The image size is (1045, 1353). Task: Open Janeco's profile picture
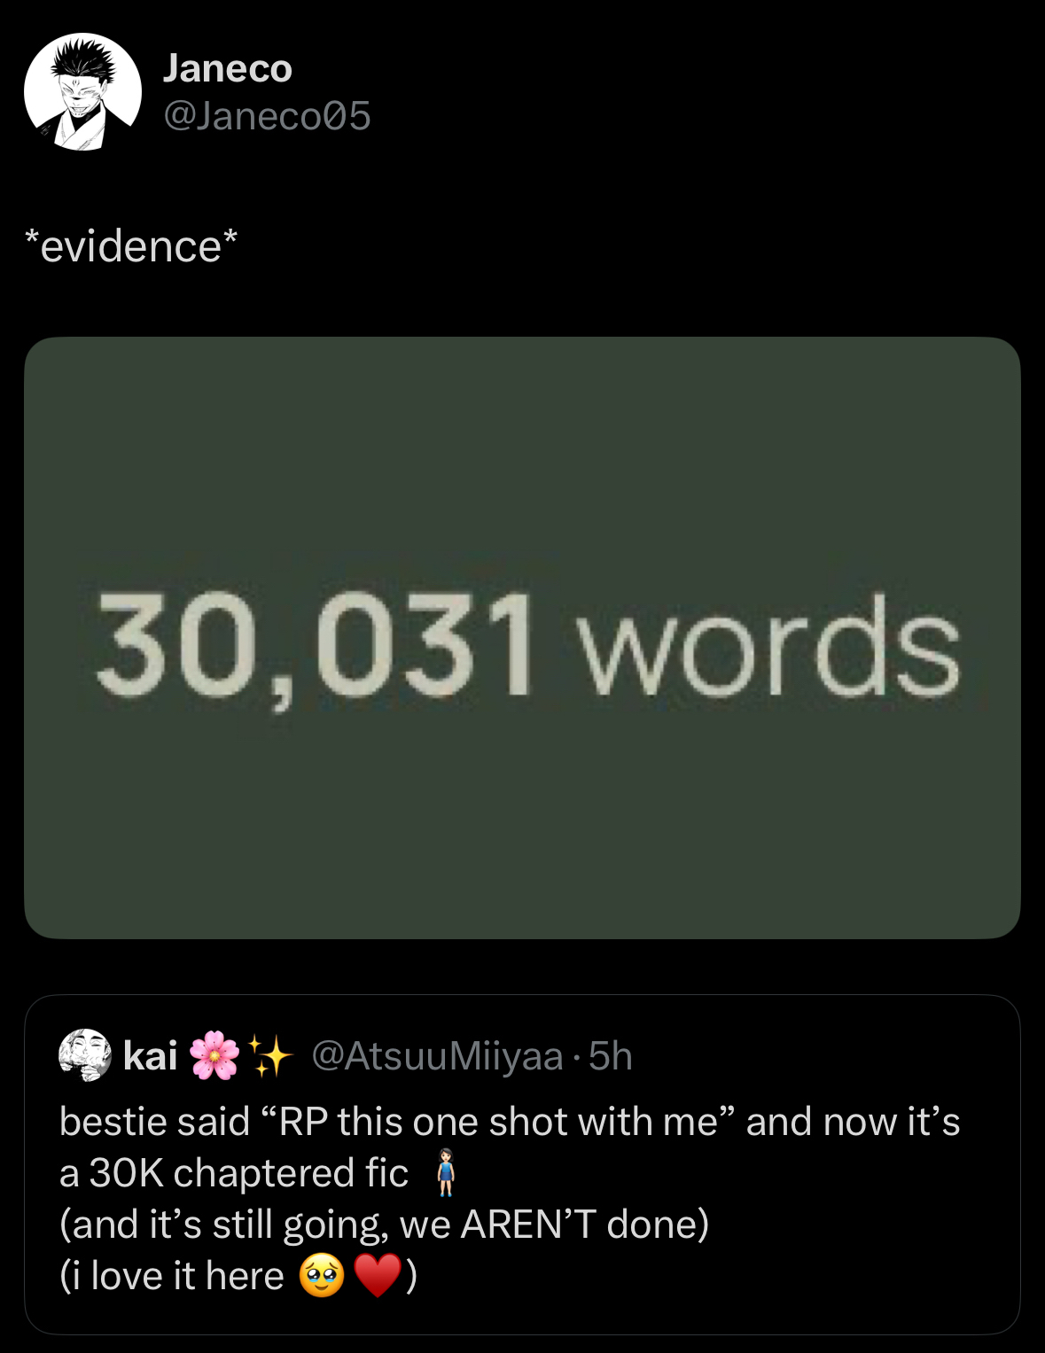pos(82,92)
